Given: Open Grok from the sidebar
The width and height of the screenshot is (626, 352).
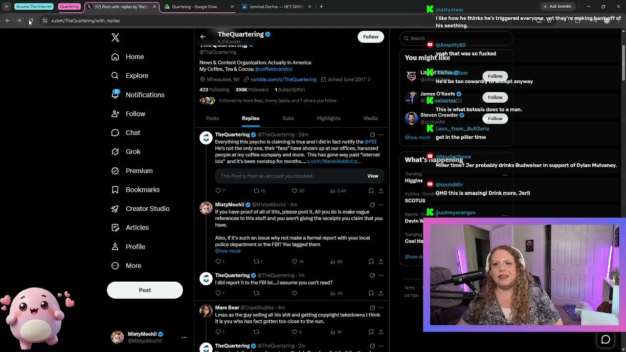Looking at the screenshot, I should pyautogui.click(x=126, y=152).
